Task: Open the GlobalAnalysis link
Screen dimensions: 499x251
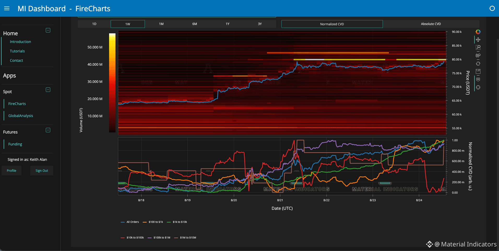Action: click(21, 116)
